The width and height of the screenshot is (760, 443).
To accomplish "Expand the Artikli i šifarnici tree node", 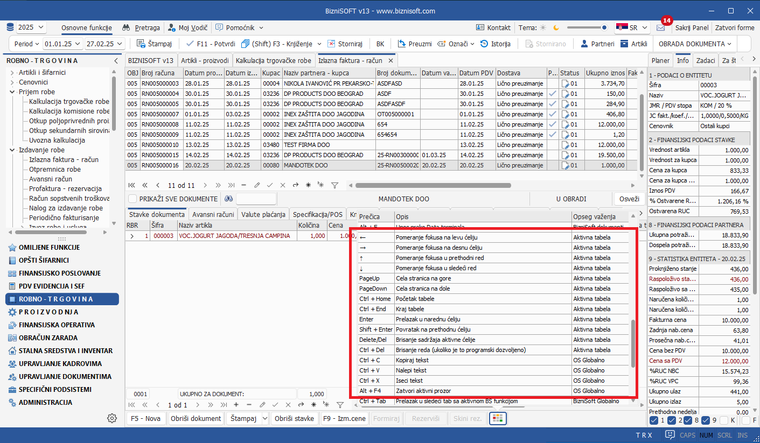I will (12, 73).
